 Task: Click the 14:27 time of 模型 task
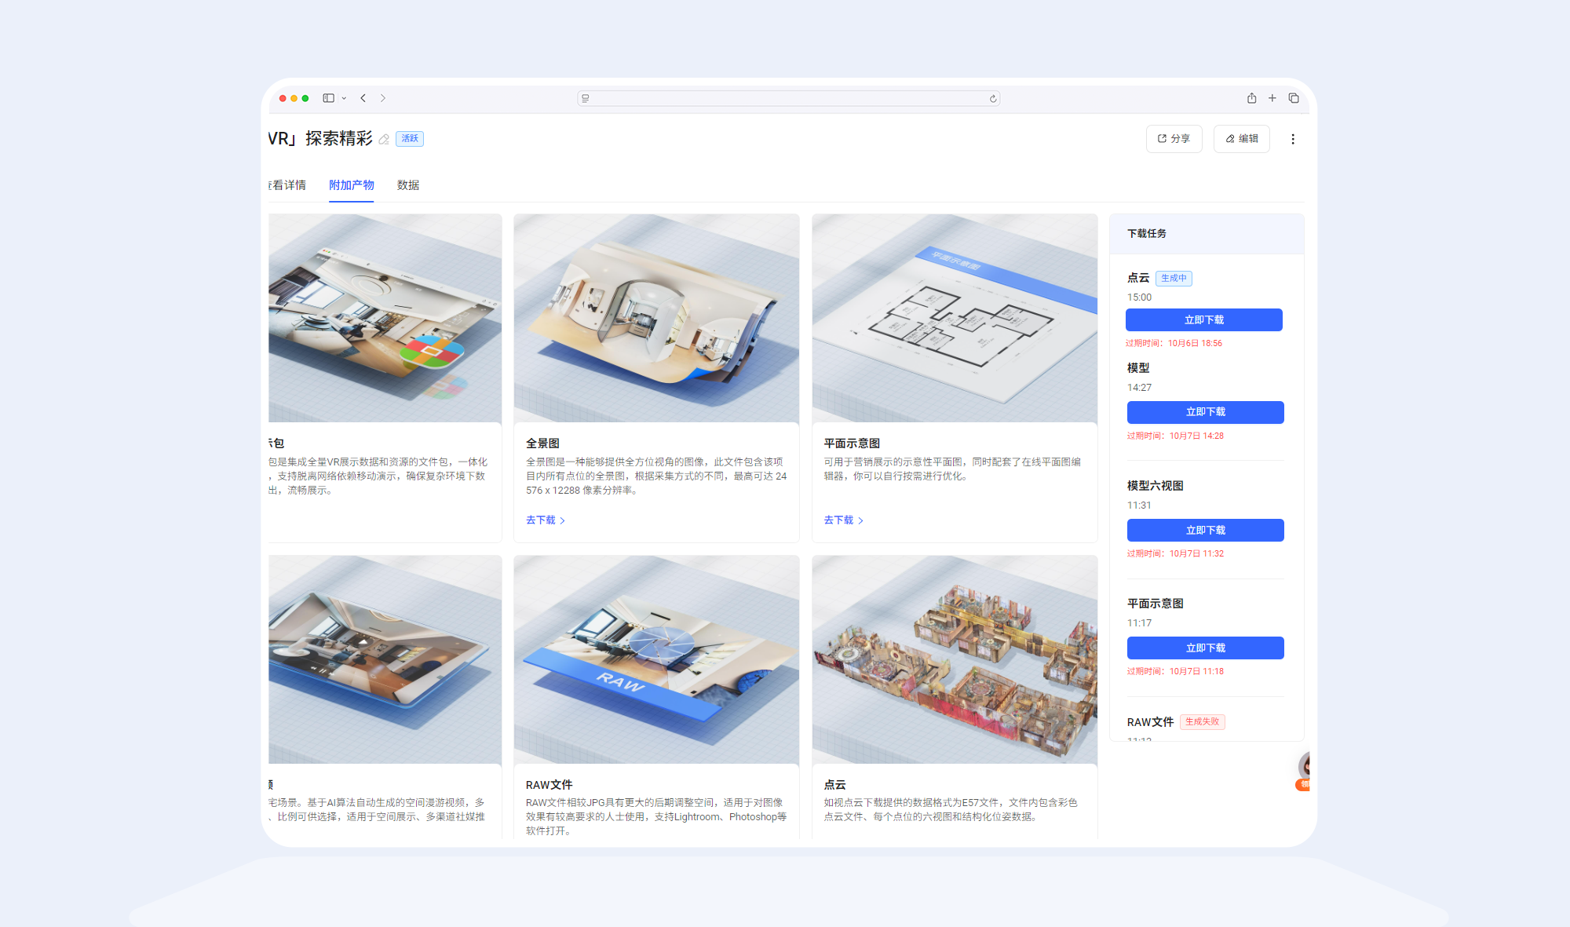point(1139,388)
